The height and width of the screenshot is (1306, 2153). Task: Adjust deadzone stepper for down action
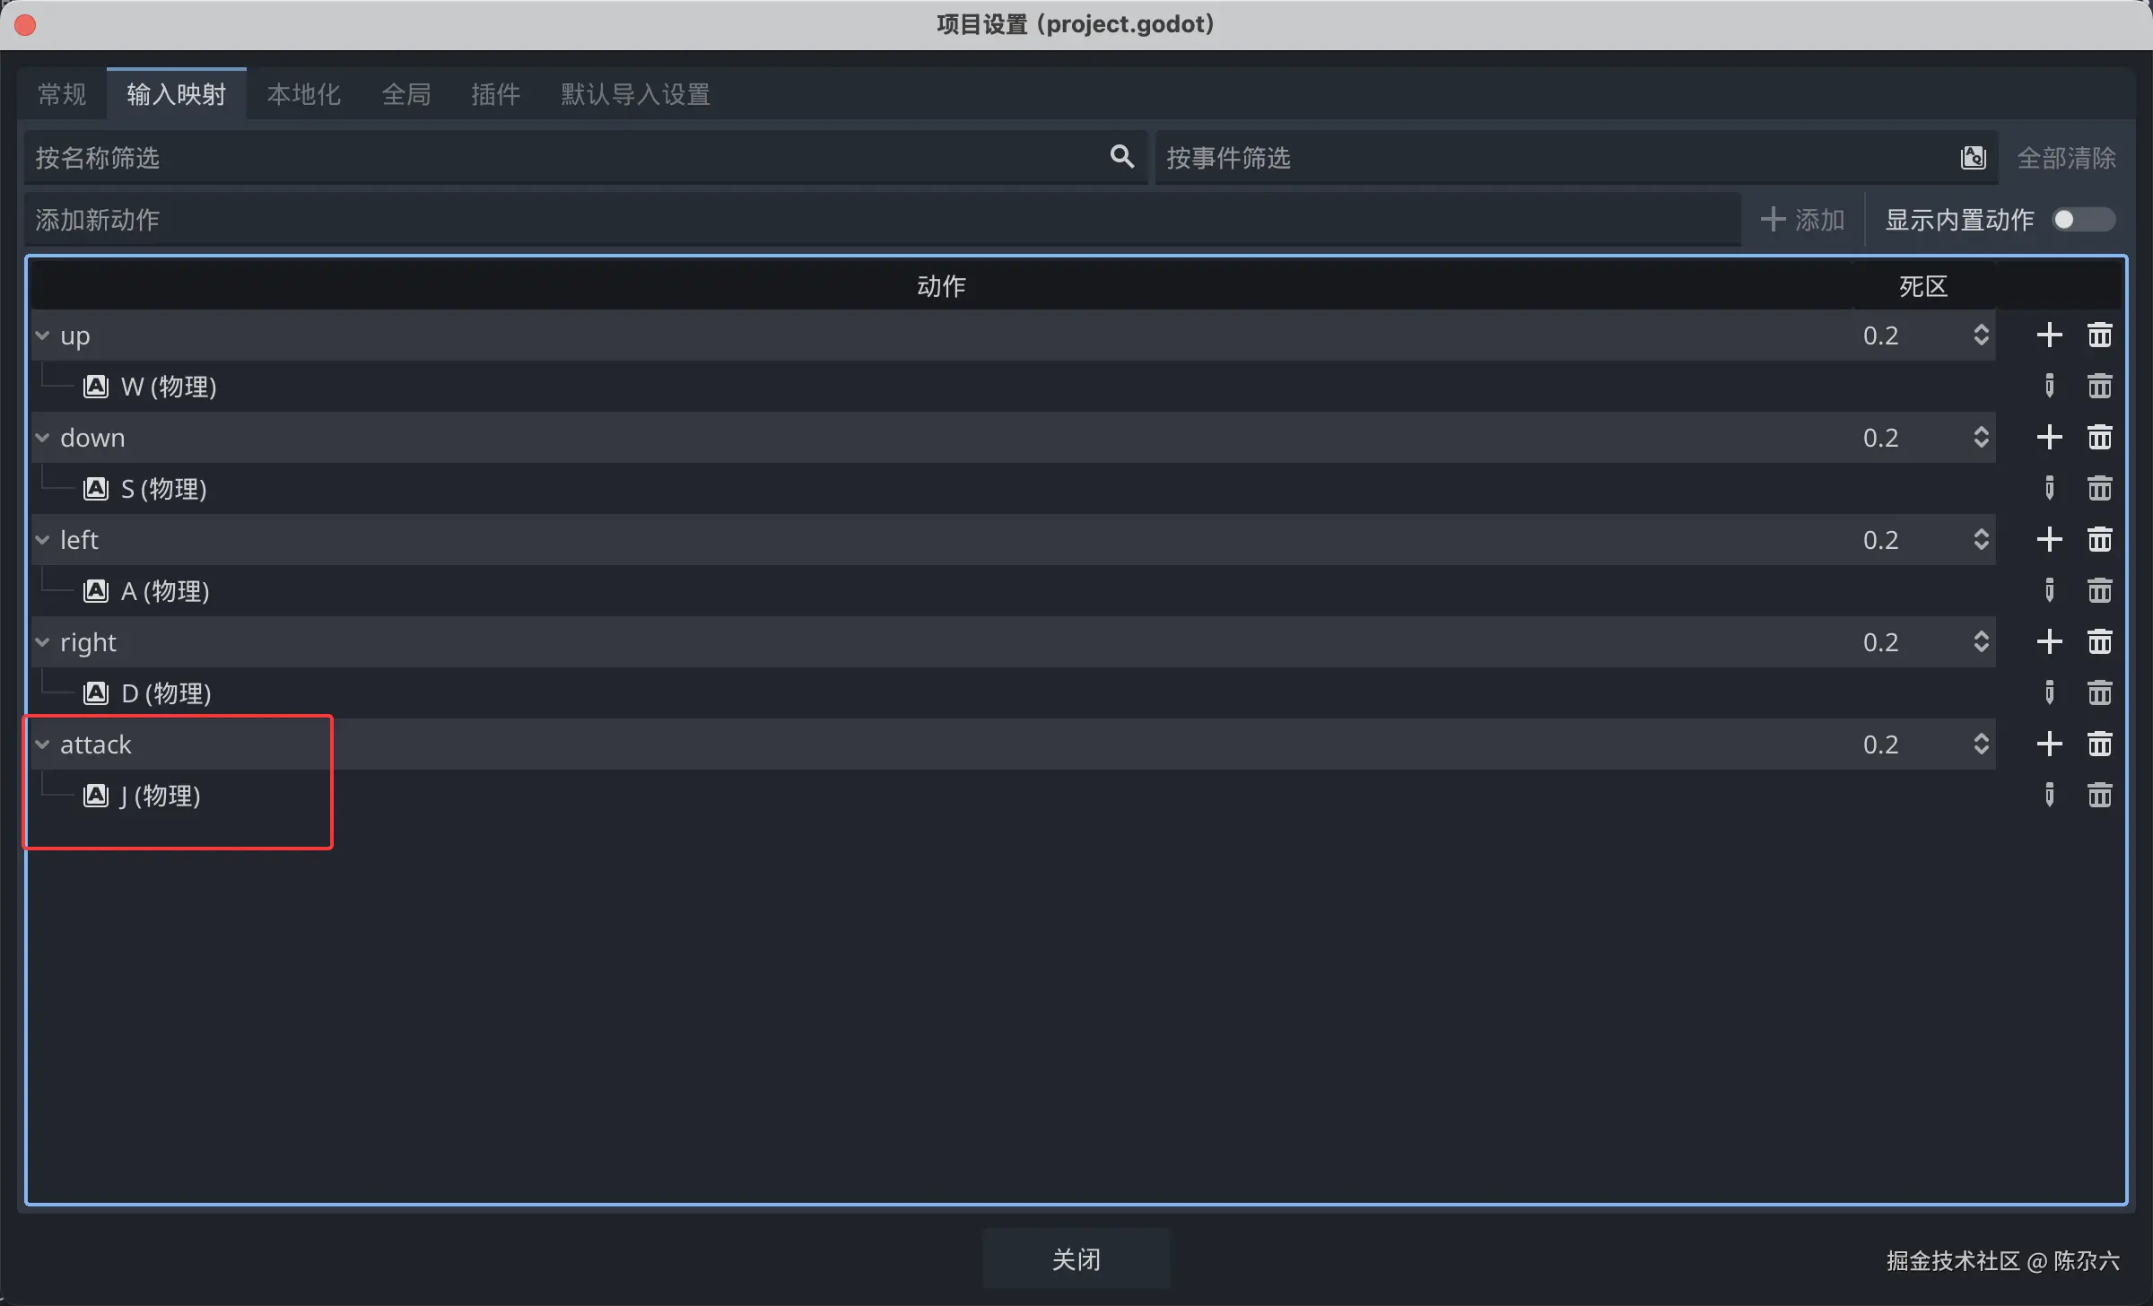pos(1981,438)
